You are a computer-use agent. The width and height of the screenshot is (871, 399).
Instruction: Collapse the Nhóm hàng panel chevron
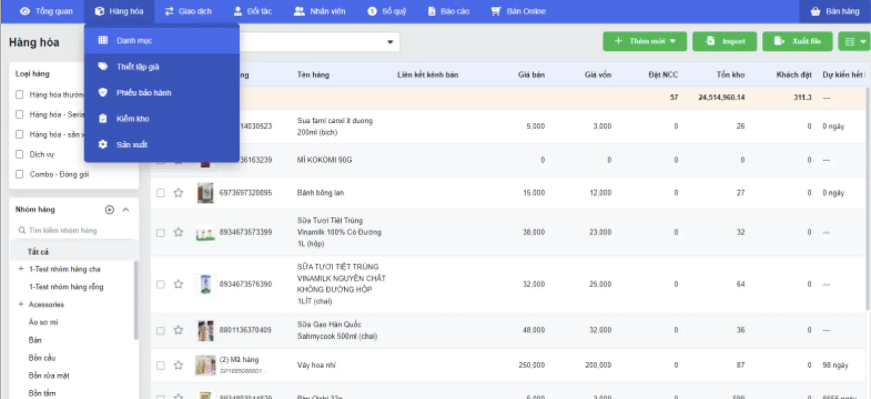coord(126,210)
